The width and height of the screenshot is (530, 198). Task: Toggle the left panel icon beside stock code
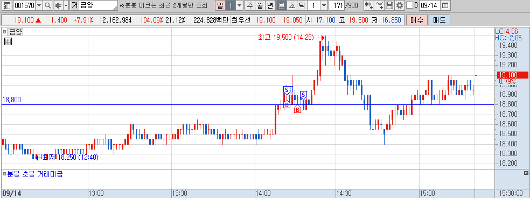(8, 5)
